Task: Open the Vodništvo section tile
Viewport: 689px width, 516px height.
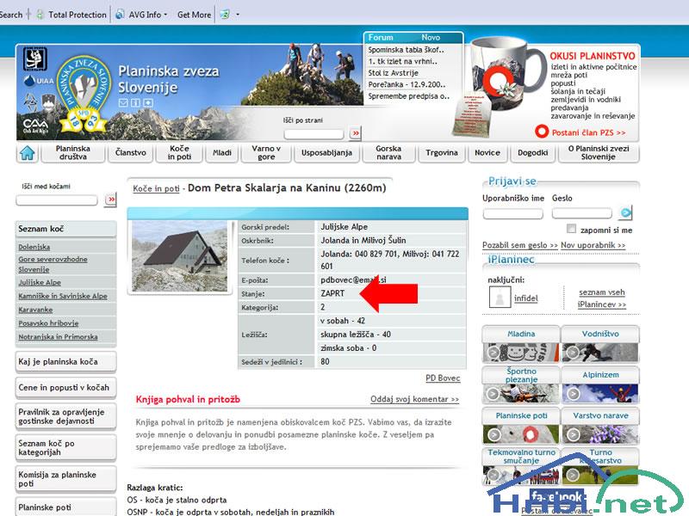Action: coord(600,344)
